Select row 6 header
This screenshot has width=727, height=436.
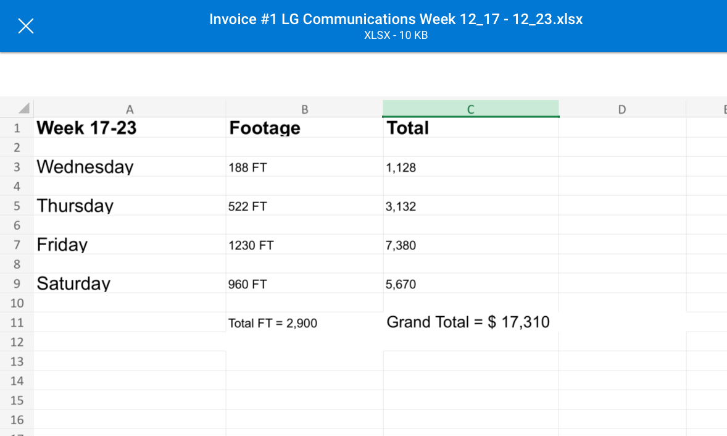pyautogui.click(x=17, y=225)
